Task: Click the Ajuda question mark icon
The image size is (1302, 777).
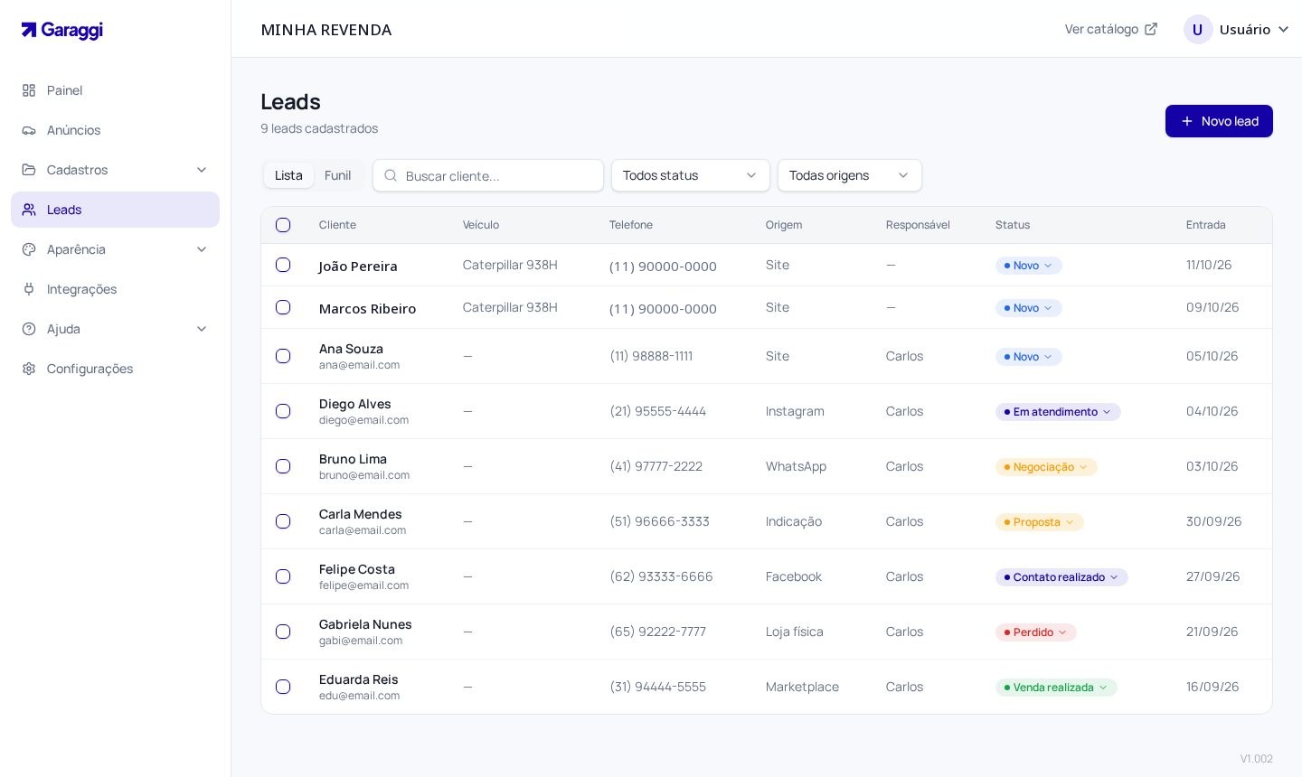Action: pyautogui.click(x=29, y=329)
